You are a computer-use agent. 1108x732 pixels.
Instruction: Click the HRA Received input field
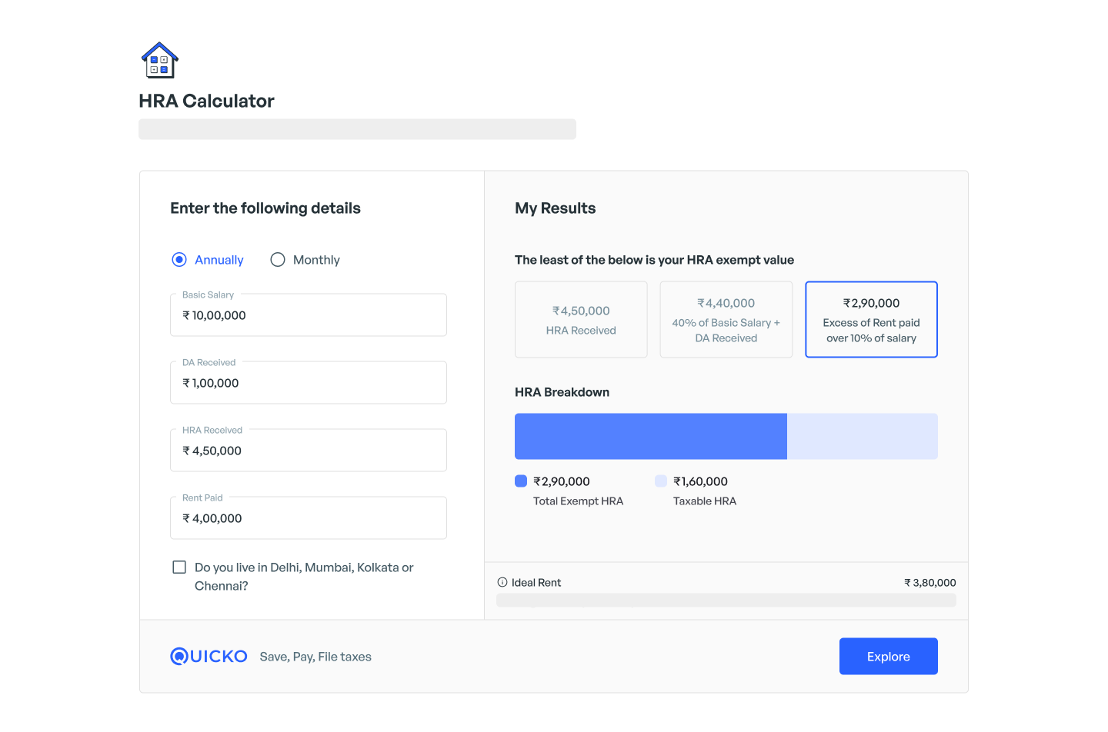(308, 451)
